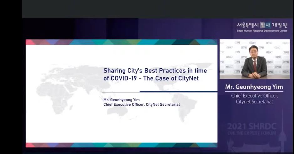Click the Korean 서울특별시 인재개발원 logo
The width and height of the screenshot is (294, 154).
(262, 25)
